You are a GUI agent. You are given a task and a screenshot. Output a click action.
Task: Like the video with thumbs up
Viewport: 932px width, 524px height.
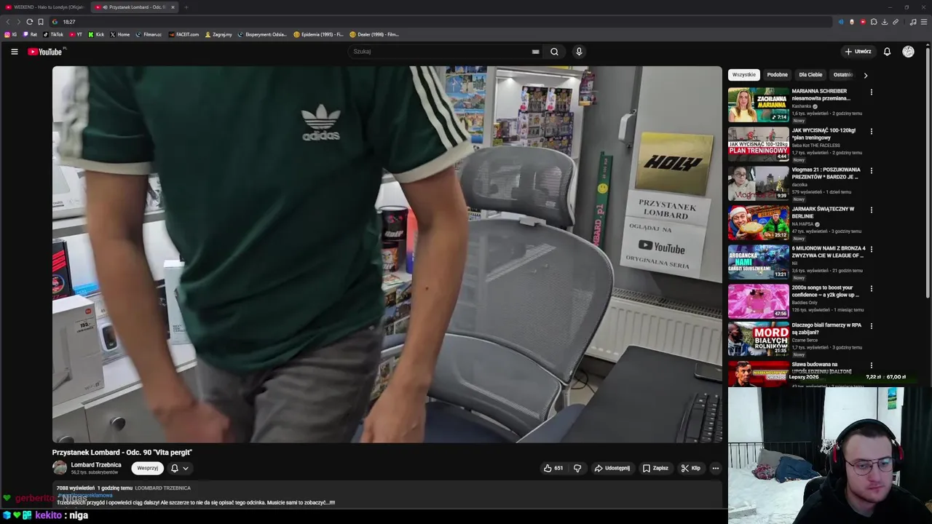[553, 468]
